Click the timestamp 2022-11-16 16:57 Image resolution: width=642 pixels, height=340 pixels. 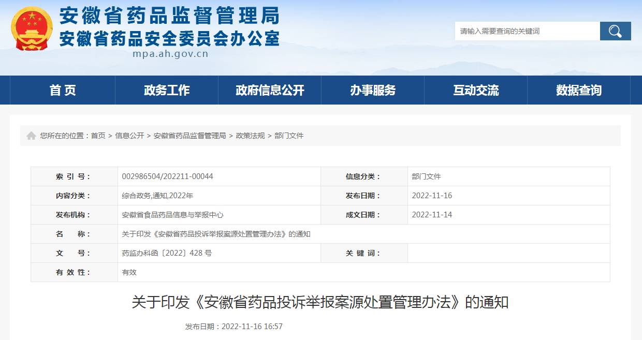click(x=252, y=327)
